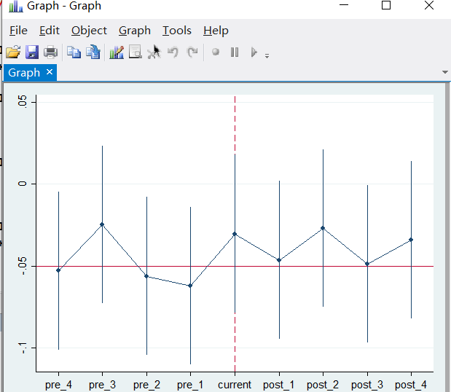The image size is (451, 392).
Task: Click the Stata graph window title icon
Action: (x=15, y=6)
